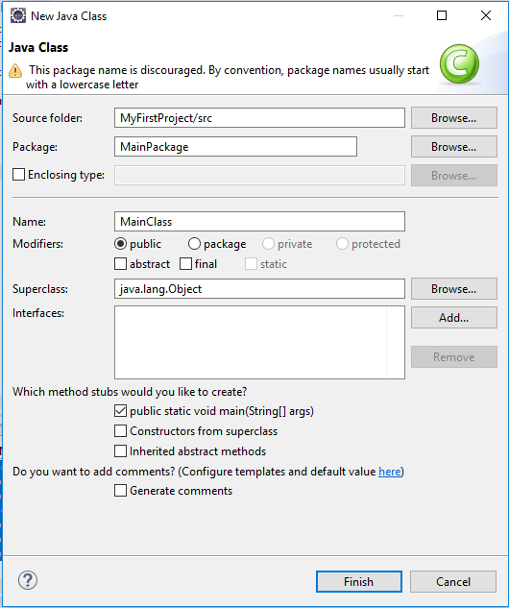
Task: Click the warning triangle icon
Action: [x=15, y=70]
